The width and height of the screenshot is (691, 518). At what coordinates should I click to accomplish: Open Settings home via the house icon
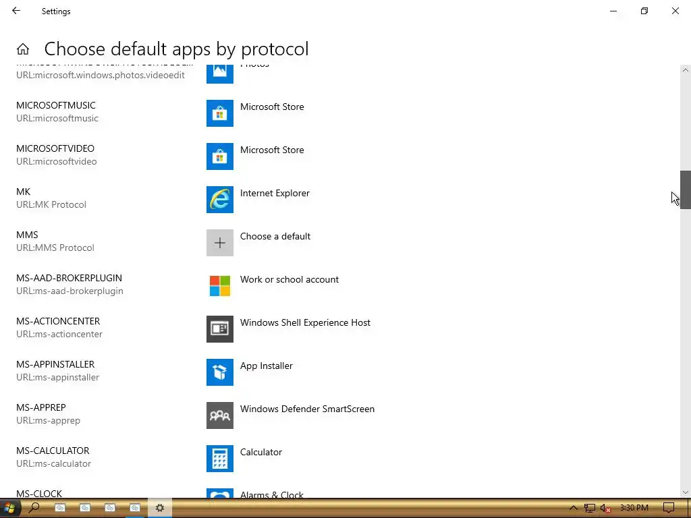pyautogui.click(x=23, y=49)
